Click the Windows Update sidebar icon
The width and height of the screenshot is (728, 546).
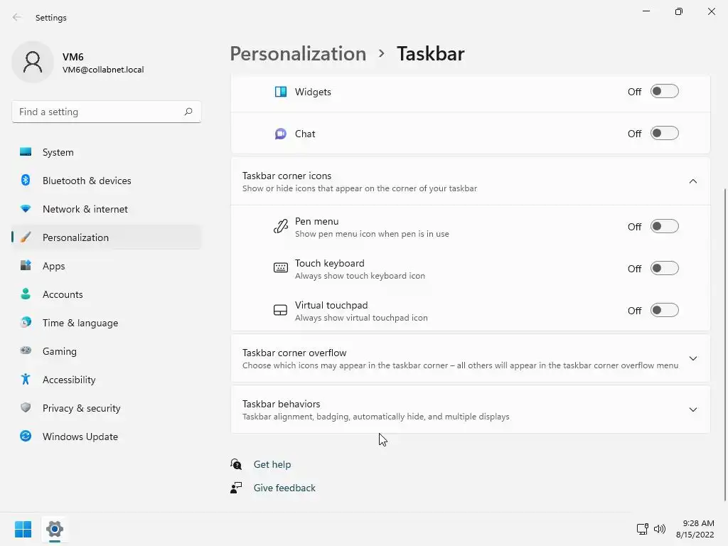pyautogui.click(x=26, y=437)
